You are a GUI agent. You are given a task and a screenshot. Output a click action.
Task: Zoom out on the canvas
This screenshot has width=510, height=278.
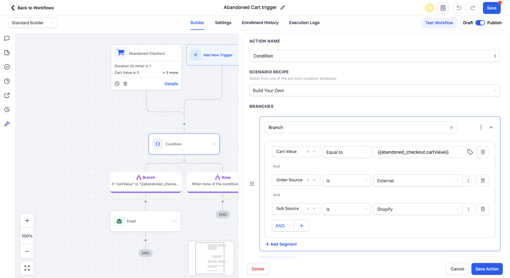point(27,252)
